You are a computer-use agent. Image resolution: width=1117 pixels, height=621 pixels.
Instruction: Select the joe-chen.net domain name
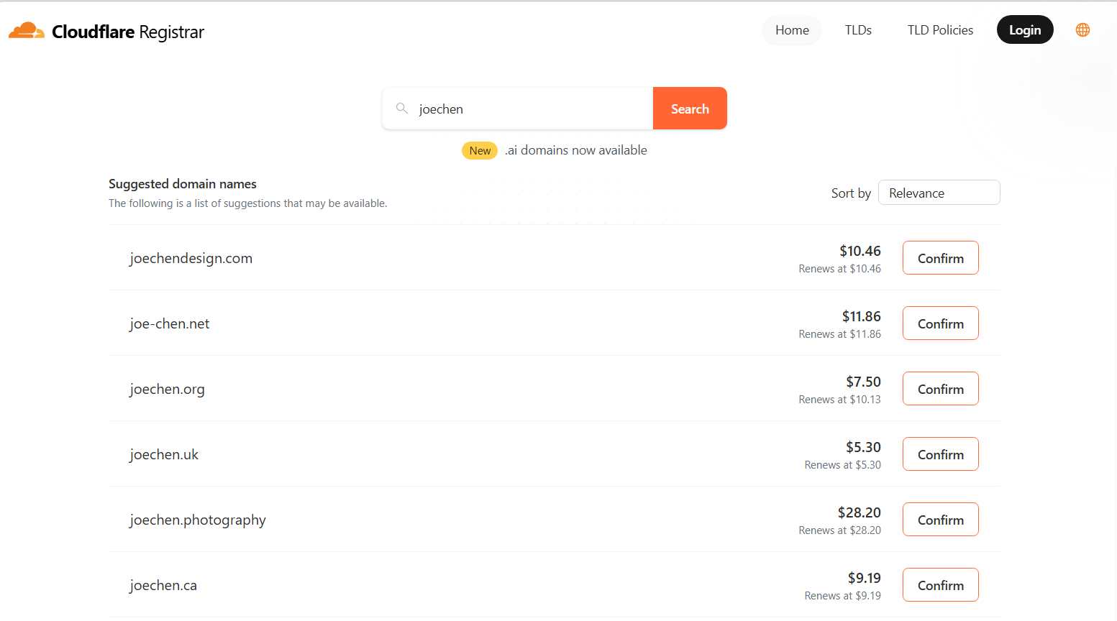pos(170,323)
